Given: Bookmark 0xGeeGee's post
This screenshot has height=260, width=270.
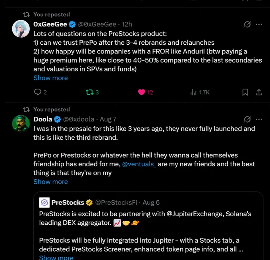Looking at the screenshot, I should 245,92.
